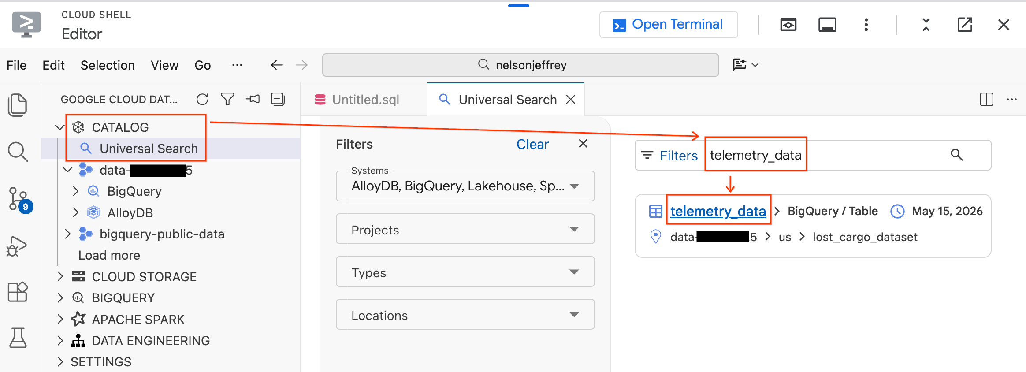Screen dimensions: 1026x372
Task: Expand the bigquery-public-data project
Action: [68, 234]
